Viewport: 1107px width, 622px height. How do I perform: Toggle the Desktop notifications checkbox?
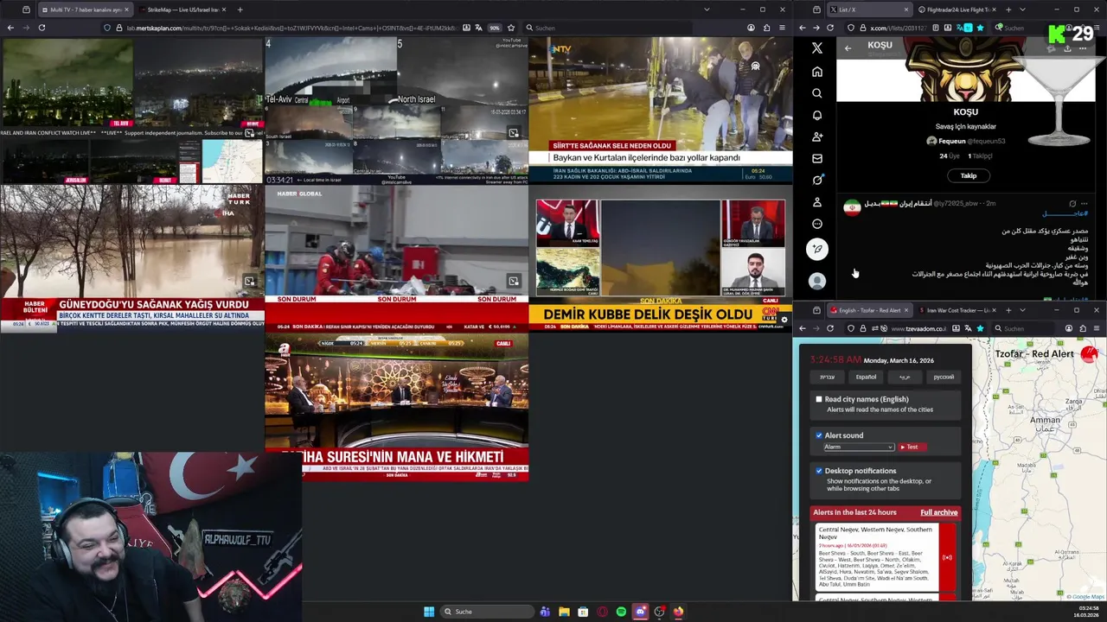coord(819,471)
